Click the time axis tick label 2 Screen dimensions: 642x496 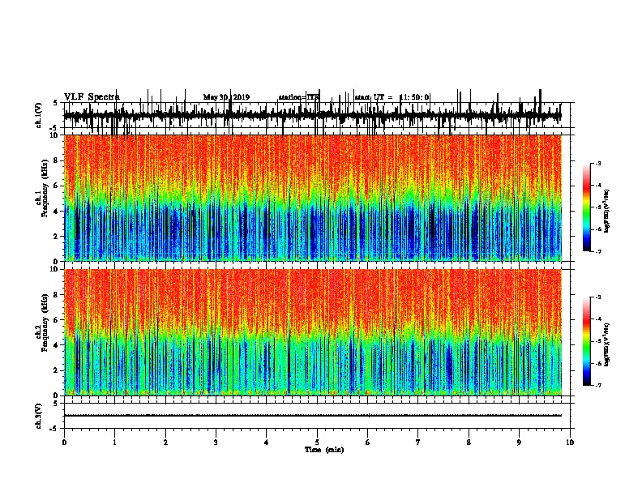click(x=165, y=443)
